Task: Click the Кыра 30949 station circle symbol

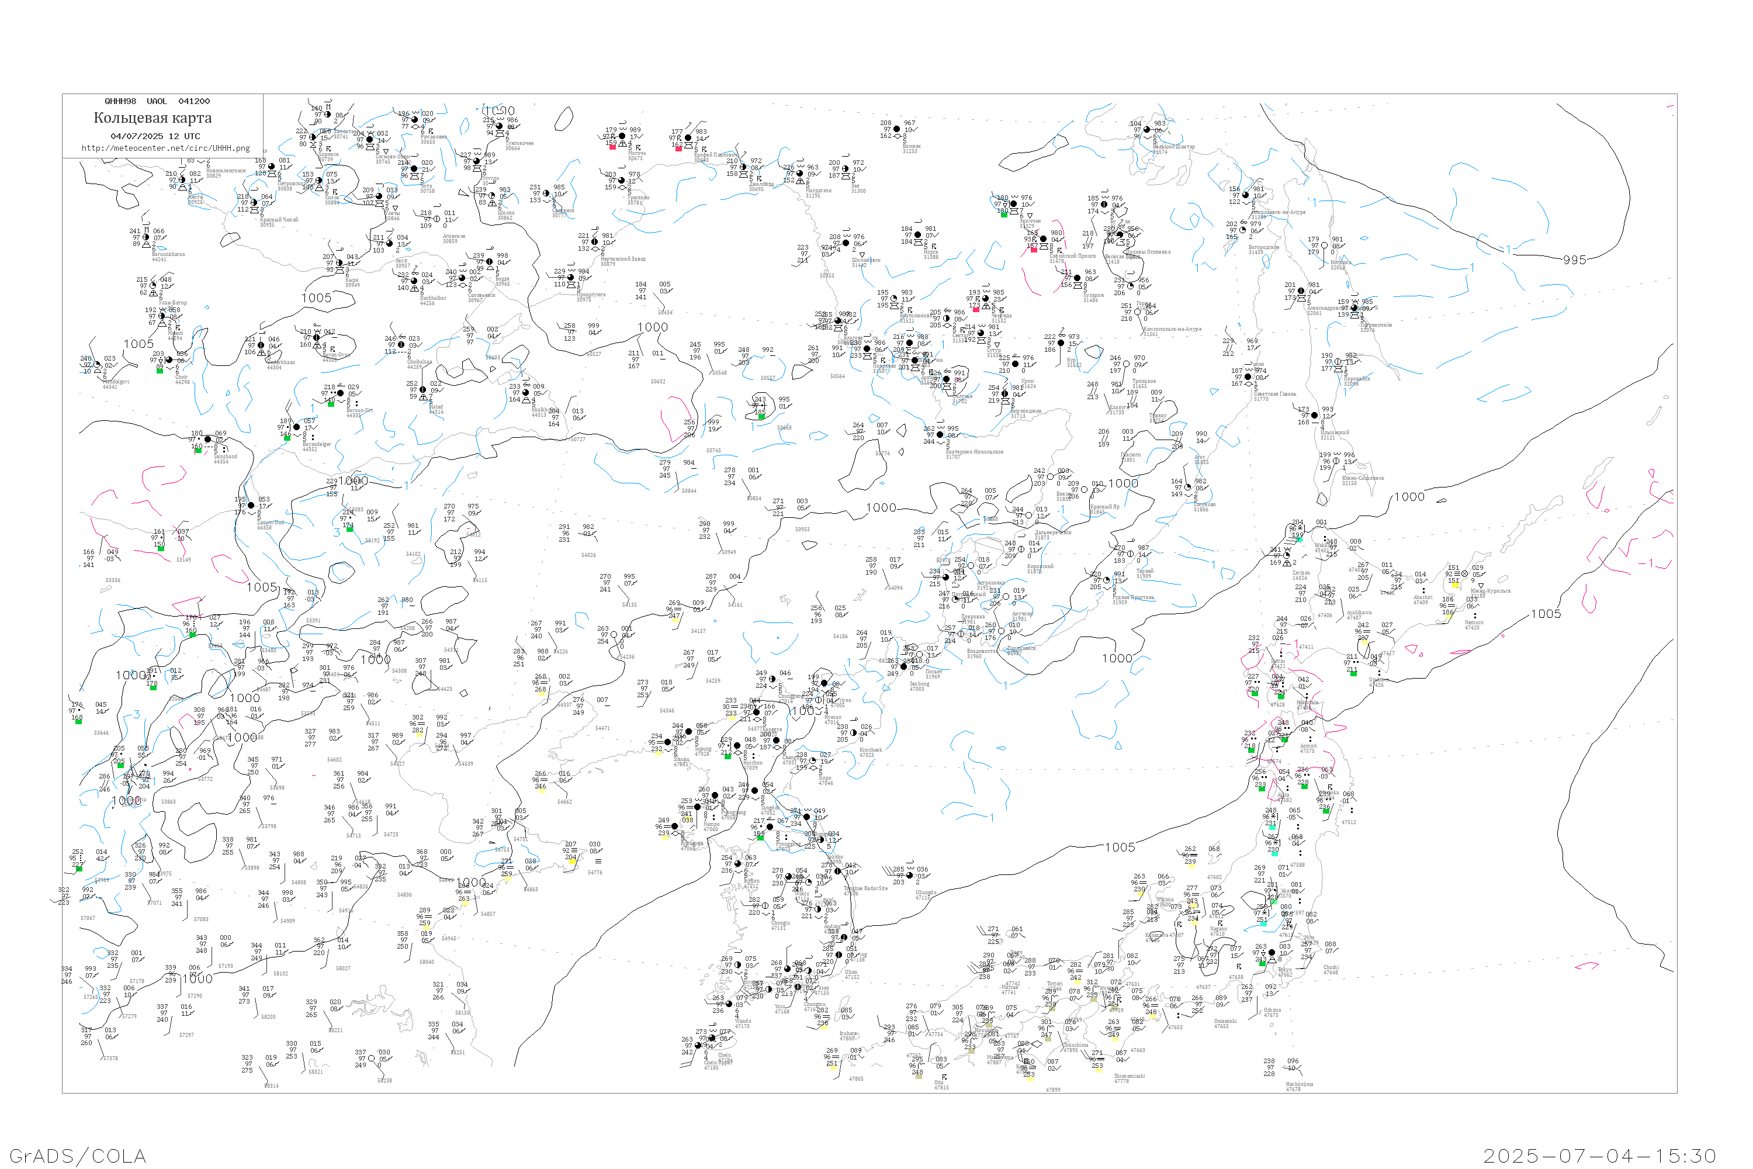Action: tap(340, 263)
